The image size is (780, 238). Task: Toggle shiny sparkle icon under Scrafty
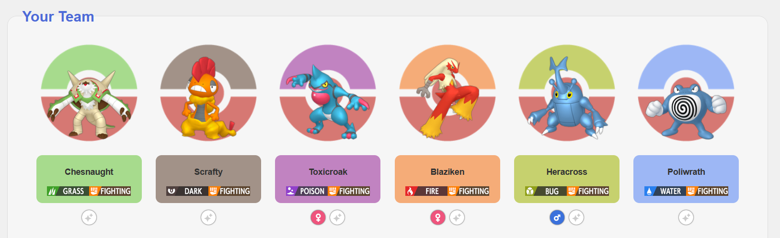[x=208, y=217]
